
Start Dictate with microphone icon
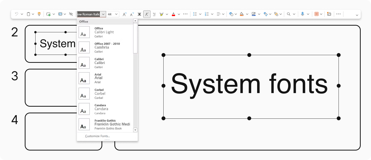click(x=302, y=14)
